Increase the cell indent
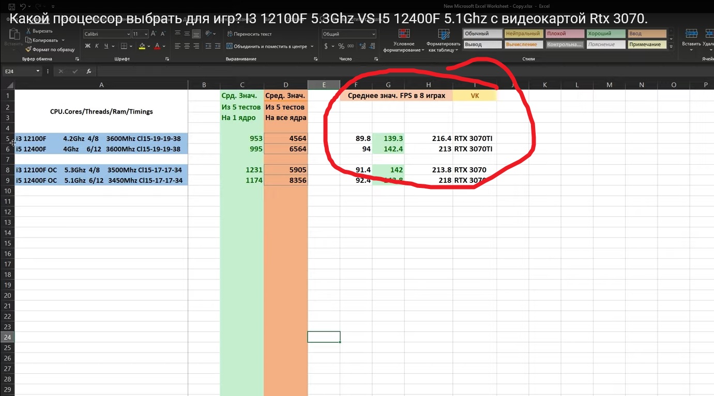The image size is (714, 396). pos(217,46)
